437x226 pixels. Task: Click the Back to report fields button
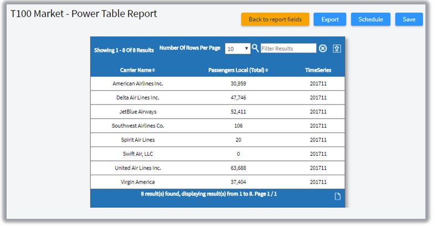click(x=275, y=19)
